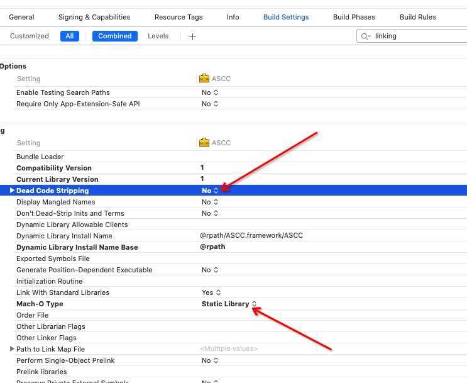This screenshot has width=467, height=383.
Task: Select the Compatibility Version setting
Action: click(54, 168)
